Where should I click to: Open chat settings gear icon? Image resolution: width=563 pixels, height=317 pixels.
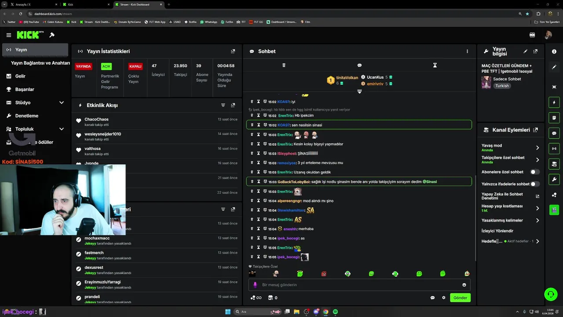443,298
